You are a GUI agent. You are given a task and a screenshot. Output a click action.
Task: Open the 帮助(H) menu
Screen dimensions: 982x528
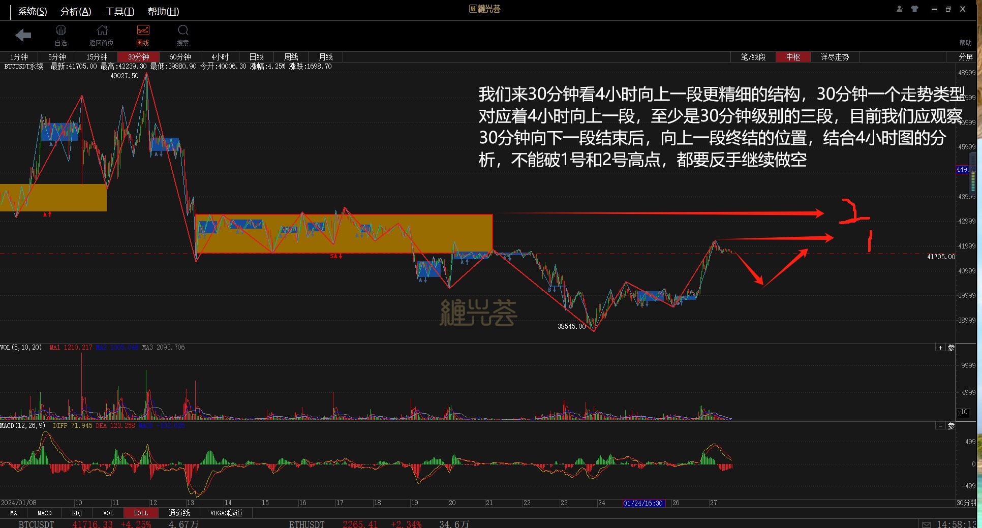pos(163,11)
